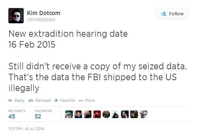Viewport: 198px width, 136px height.
Task: Click the white hooded figure avatar
Action: point(116,115)
